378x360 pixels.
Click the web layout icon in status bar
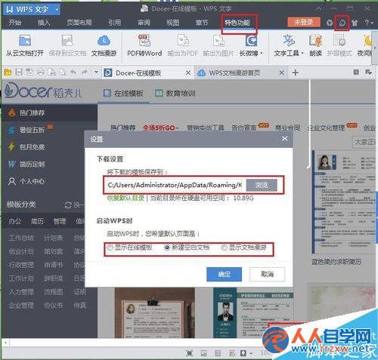pyautogui.click(x=232, y=353)
